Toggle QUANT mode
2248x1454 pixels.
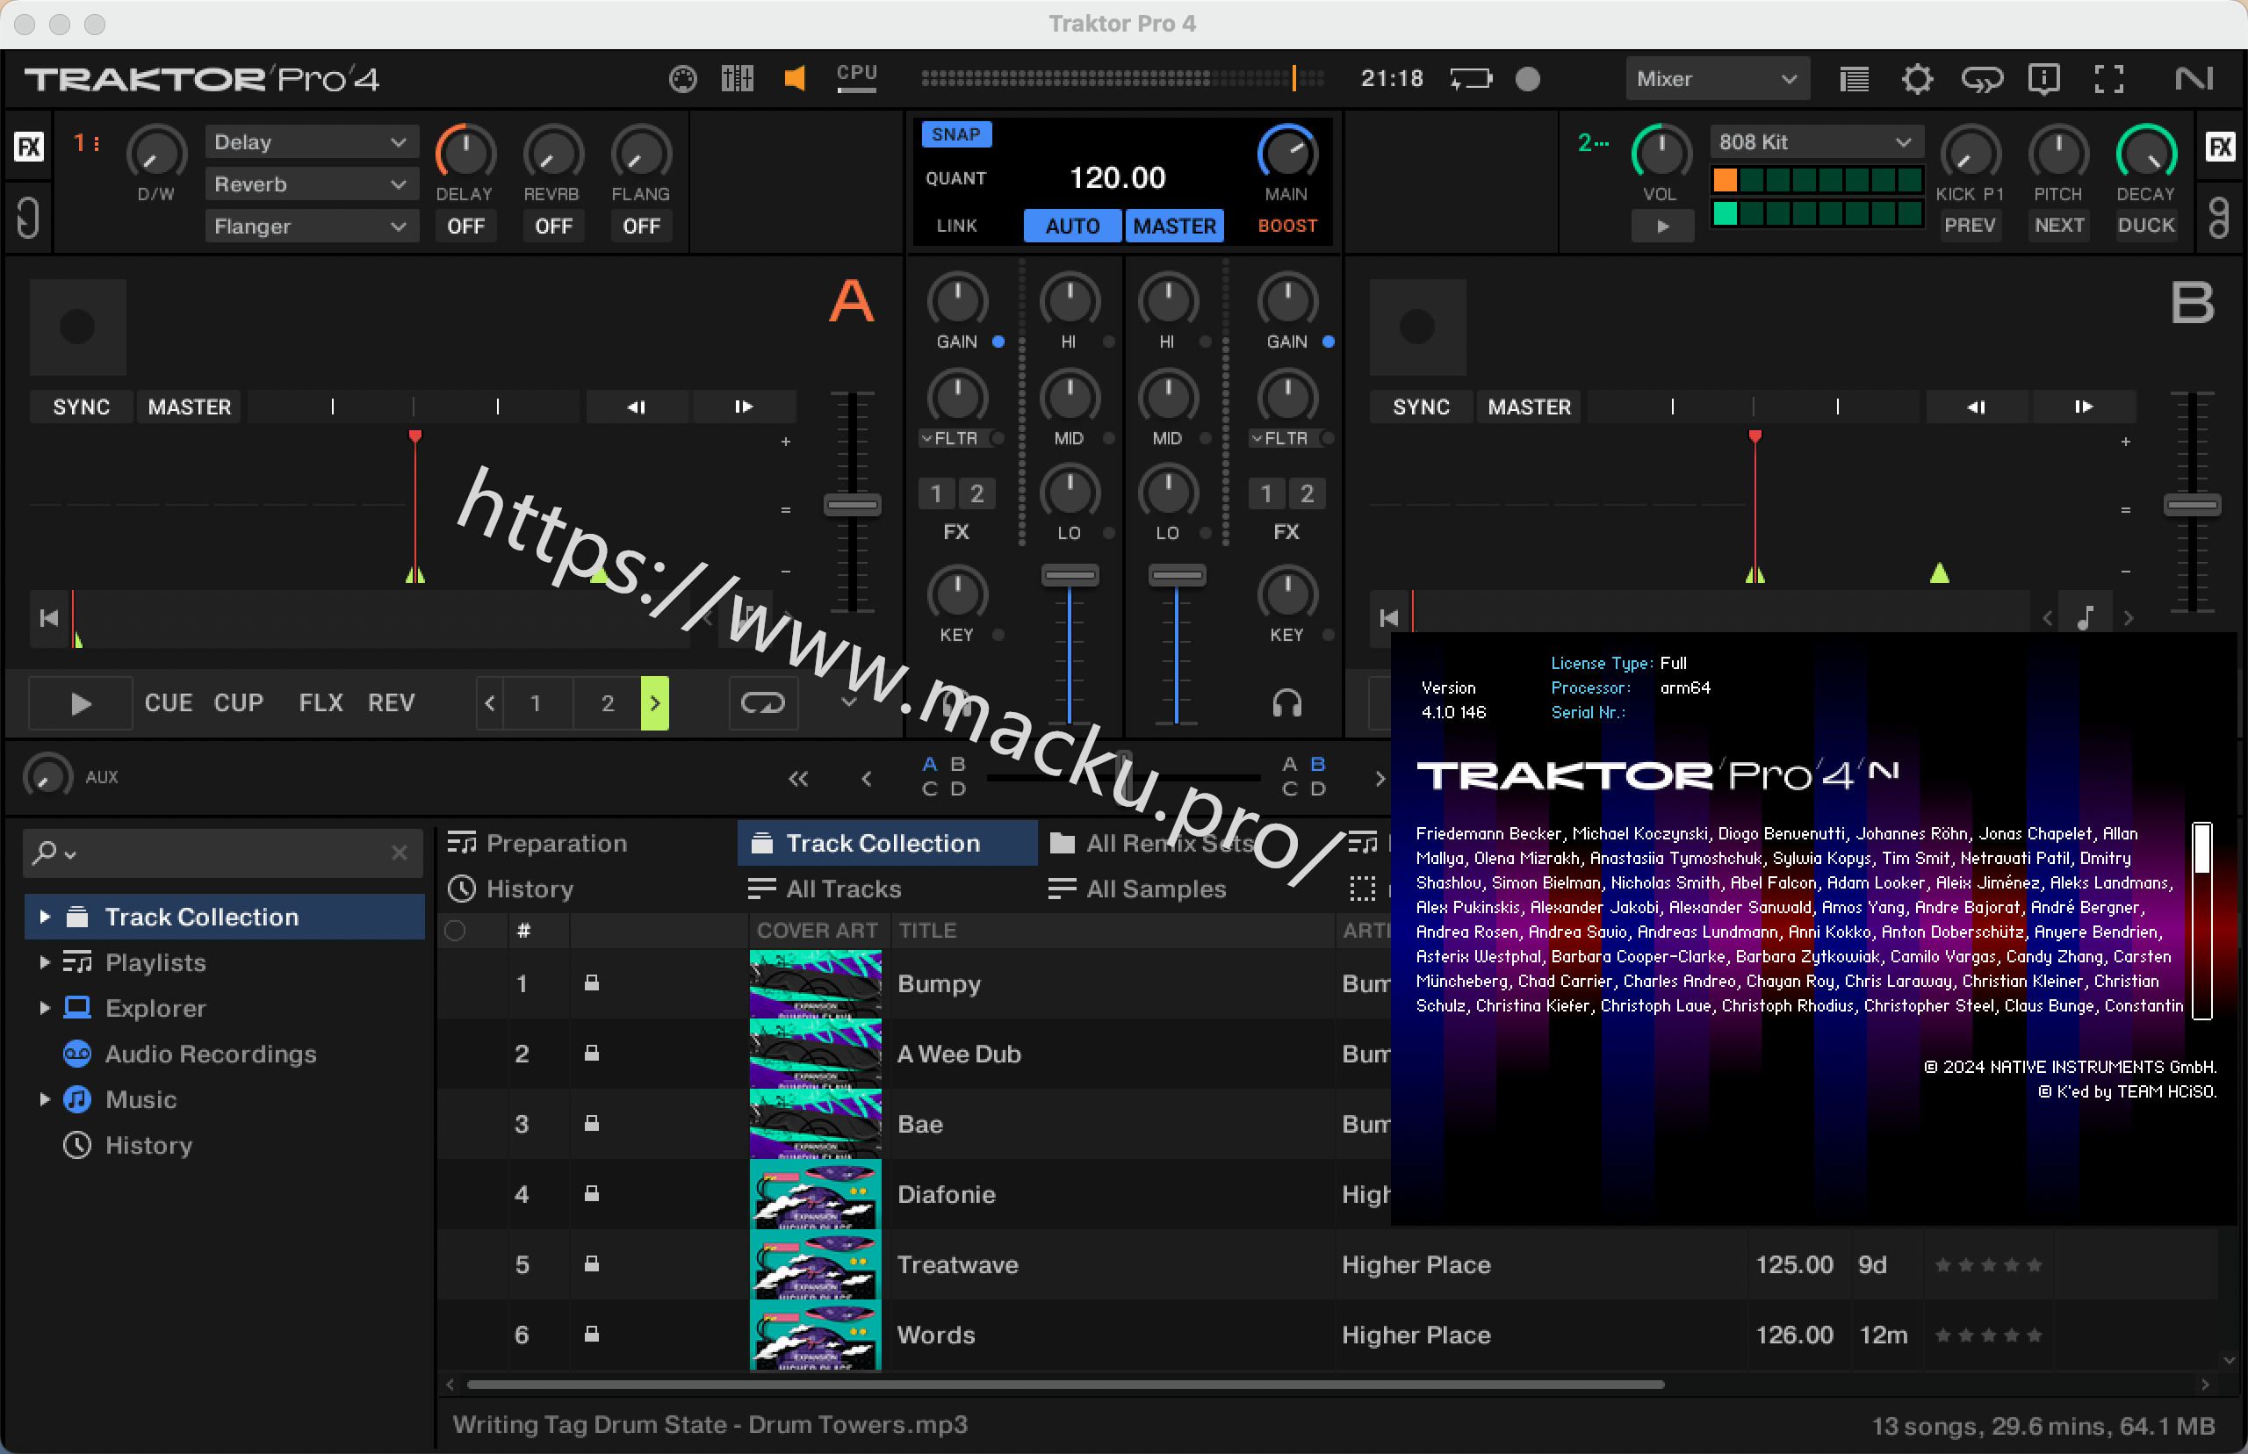coord(955,178)
